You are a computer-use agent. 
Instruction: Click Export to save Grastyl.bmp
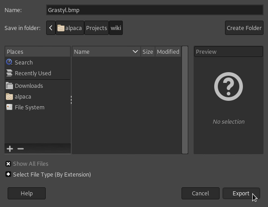click(241, 193)
